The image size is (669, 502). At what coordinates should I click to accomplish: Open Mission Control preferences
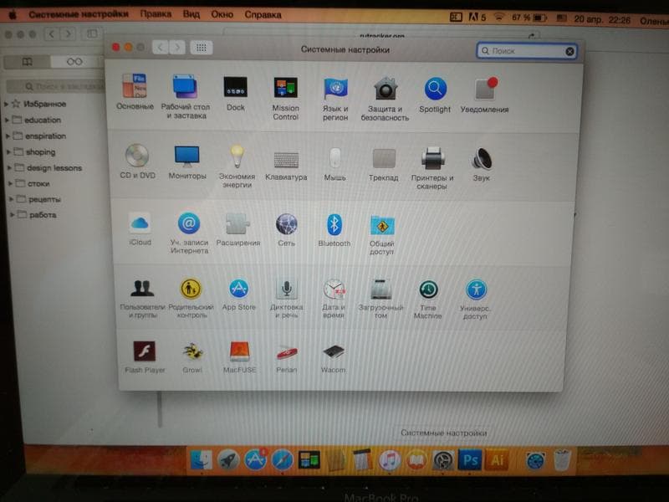point(285,98)
